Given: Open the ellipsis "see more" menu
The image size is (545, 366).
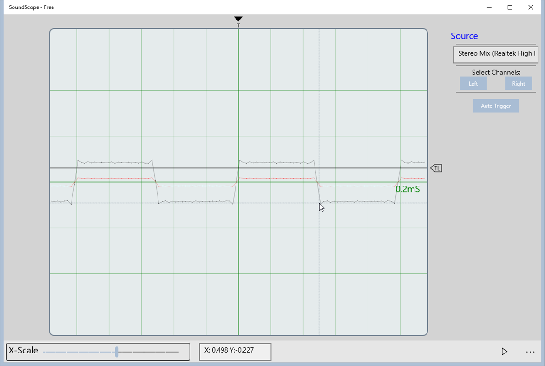Looking at the screenshot, I should (530, 352).
